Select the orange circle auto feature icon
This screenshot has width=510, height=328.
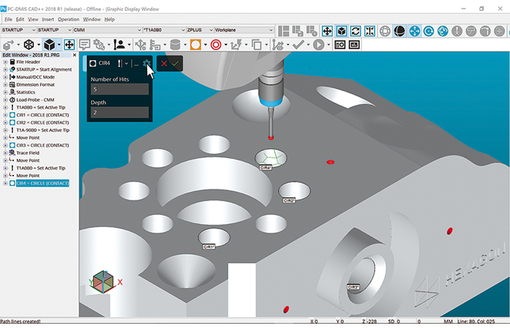pos(195,44)
